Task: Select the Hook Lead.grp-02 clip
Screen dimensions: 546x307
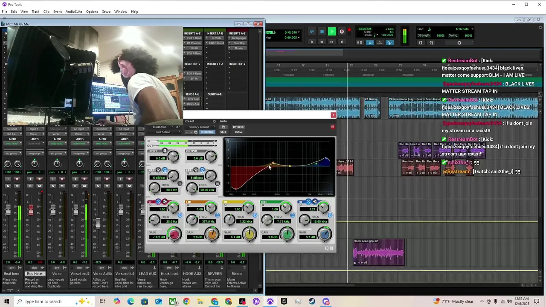Action: tap(378, 252)
